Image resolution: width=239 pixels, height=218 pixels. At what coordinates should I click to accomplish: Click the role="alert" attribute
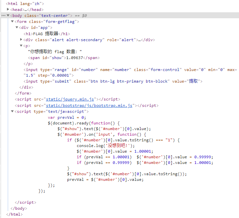(x=121, y=40)
